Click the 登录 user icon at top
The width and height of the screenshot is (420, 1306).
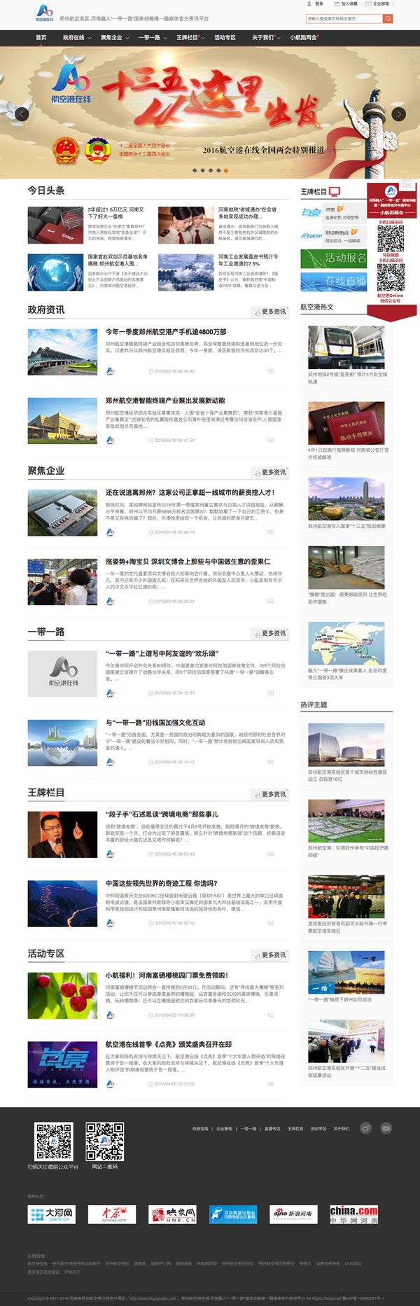pyautogui.click(x=316, y=4)
